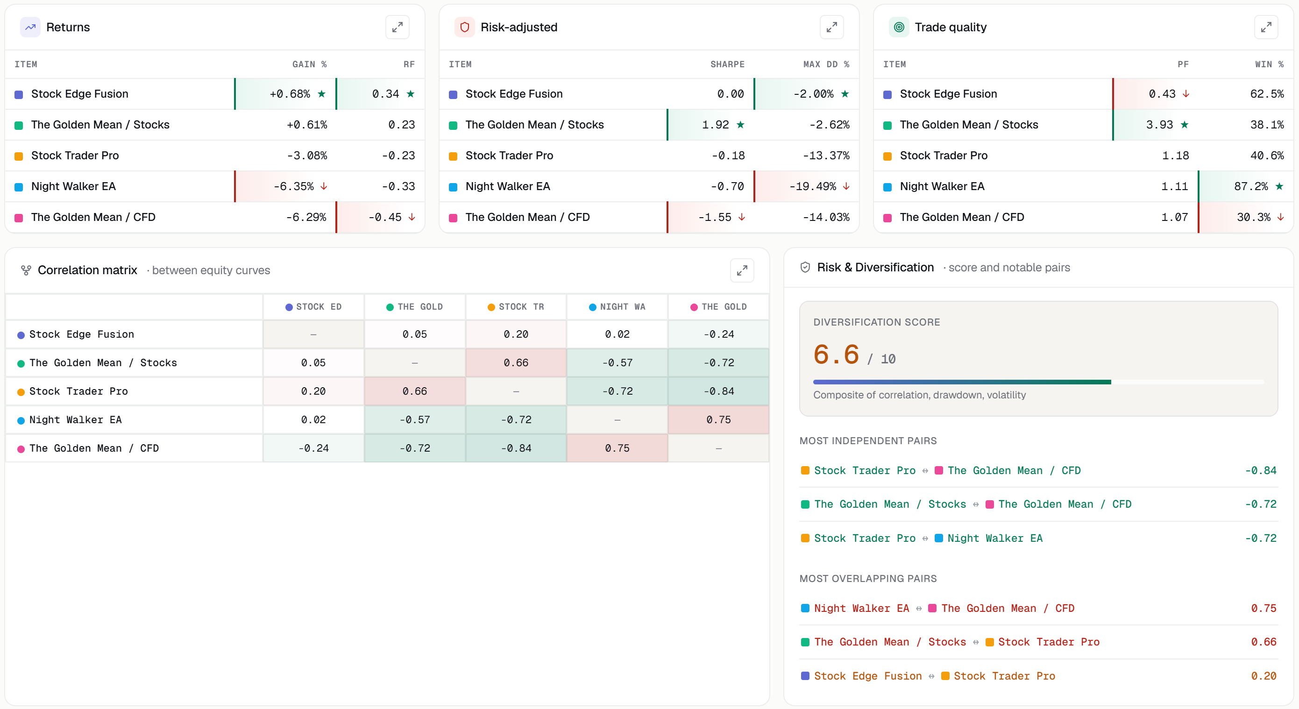Click down arrow beside 30.3% win rate
Image resolution: width=1299 pixels, height=709 pixels.
(x=1280, y=217)
